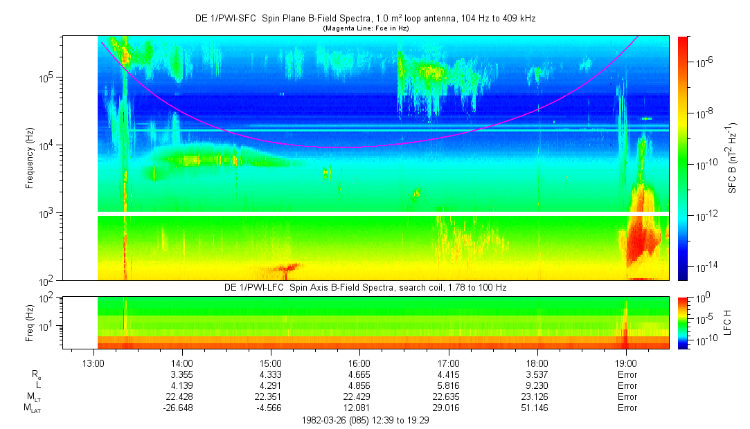Click the date range 1982-03-26 caption
Viewport: 750px width, 429px height.
pos(366,421)
